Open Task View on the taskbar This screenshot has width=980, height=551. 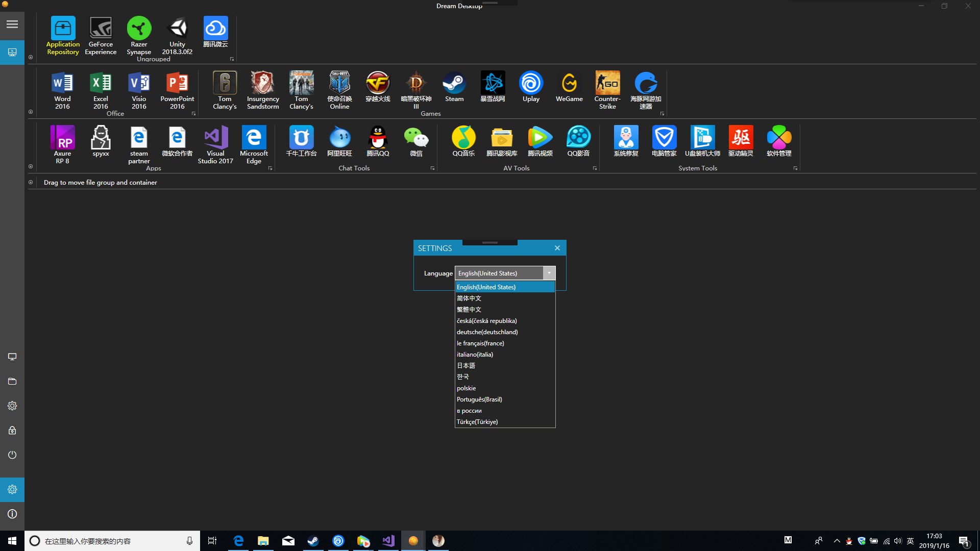212,541
